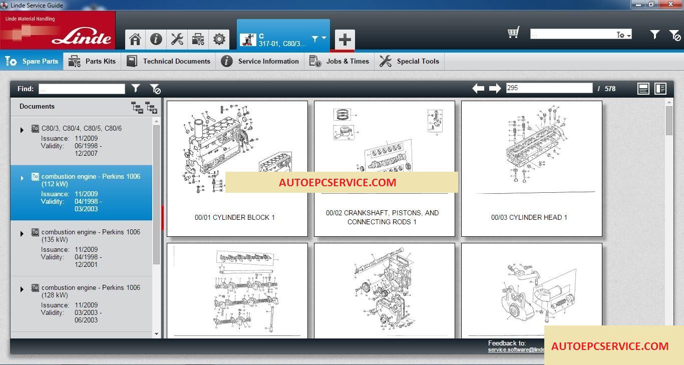Select combustion engine Perkins 1006 (112 kW)

(82, 193)
